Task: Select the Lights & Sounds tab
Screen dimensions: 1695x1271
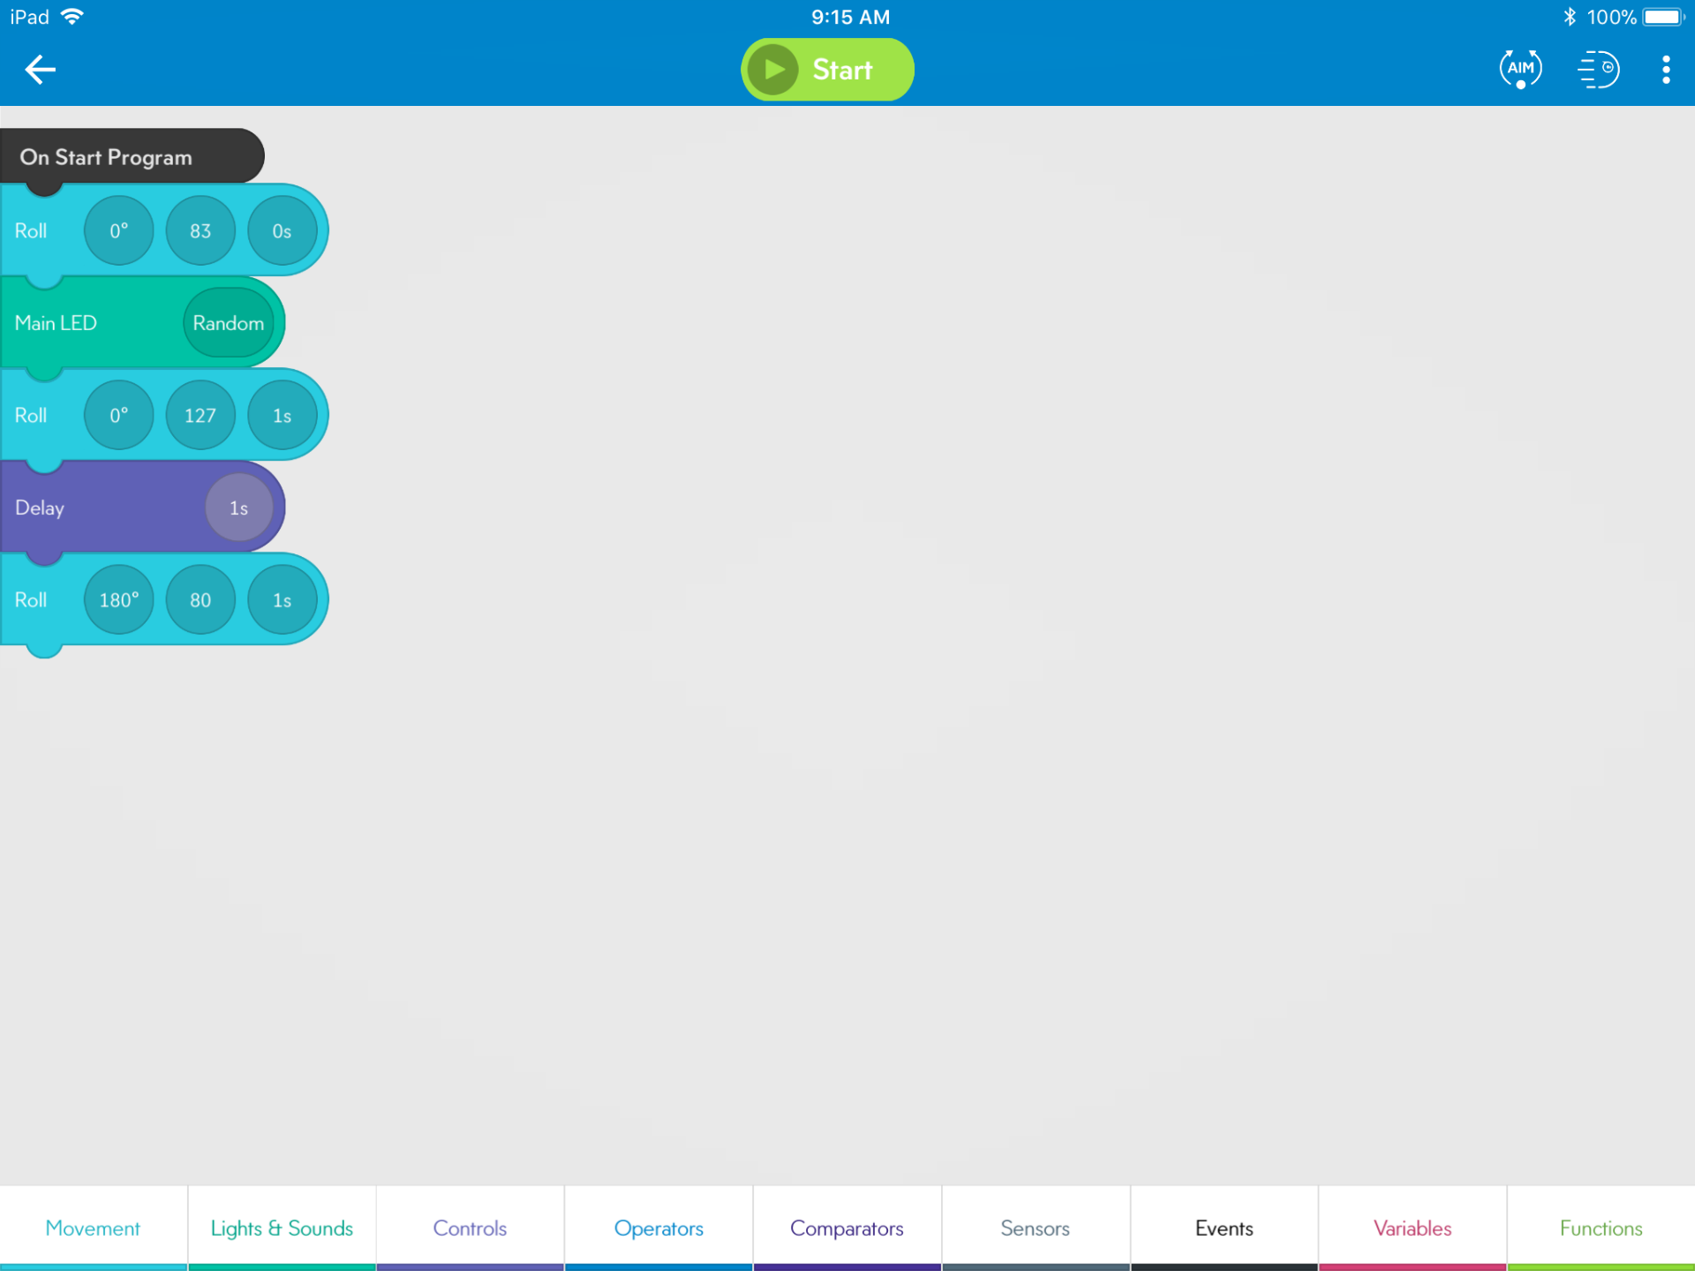Action: tap(282, 1227)
